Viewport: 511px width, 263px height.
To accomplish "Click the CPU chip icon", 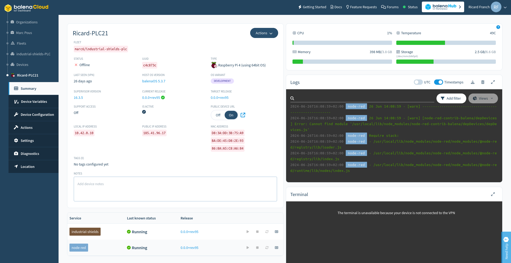I will point(294,33).
